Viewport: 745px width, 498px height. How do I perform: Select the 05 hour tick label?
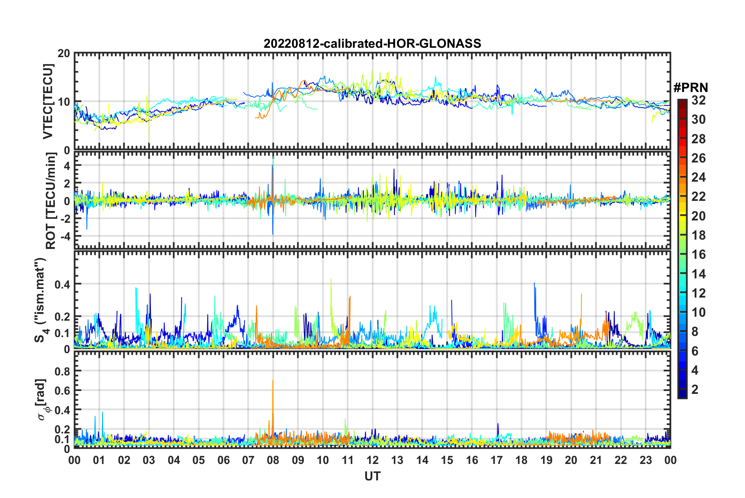[199, 460]
